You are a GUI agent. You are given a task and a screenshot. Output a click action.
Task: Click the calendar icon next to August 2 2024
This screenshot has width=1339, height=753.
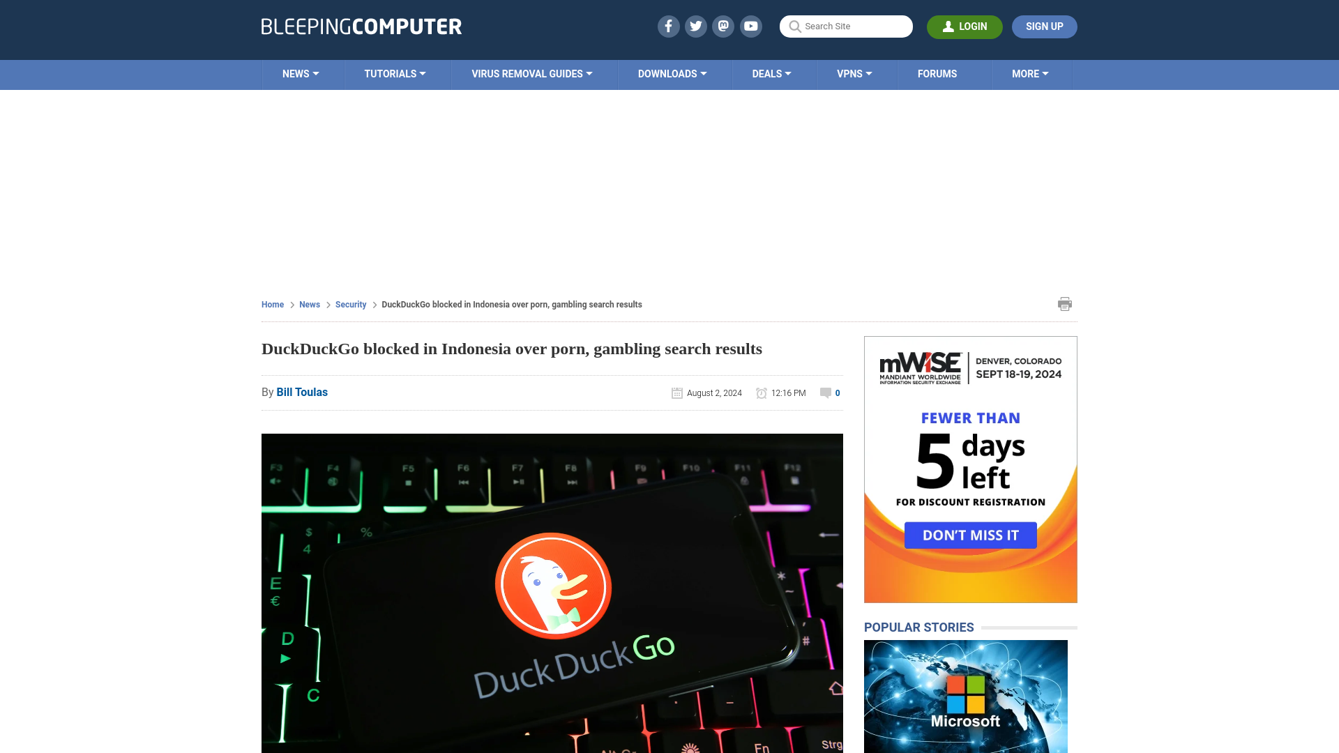coord(677,393)
